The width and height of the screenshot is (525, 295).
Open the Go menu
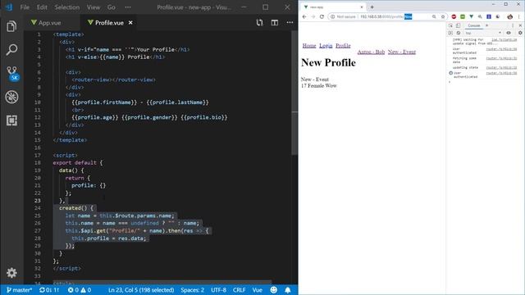pos(112,7)
